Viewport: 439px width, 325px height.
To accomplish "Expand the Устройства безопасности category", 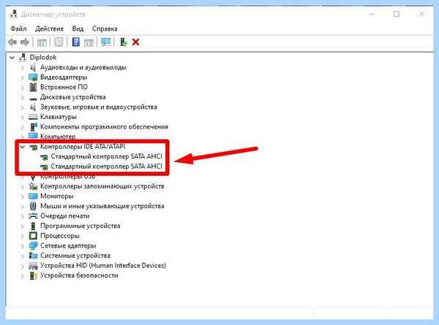I will tap(23, 276).
